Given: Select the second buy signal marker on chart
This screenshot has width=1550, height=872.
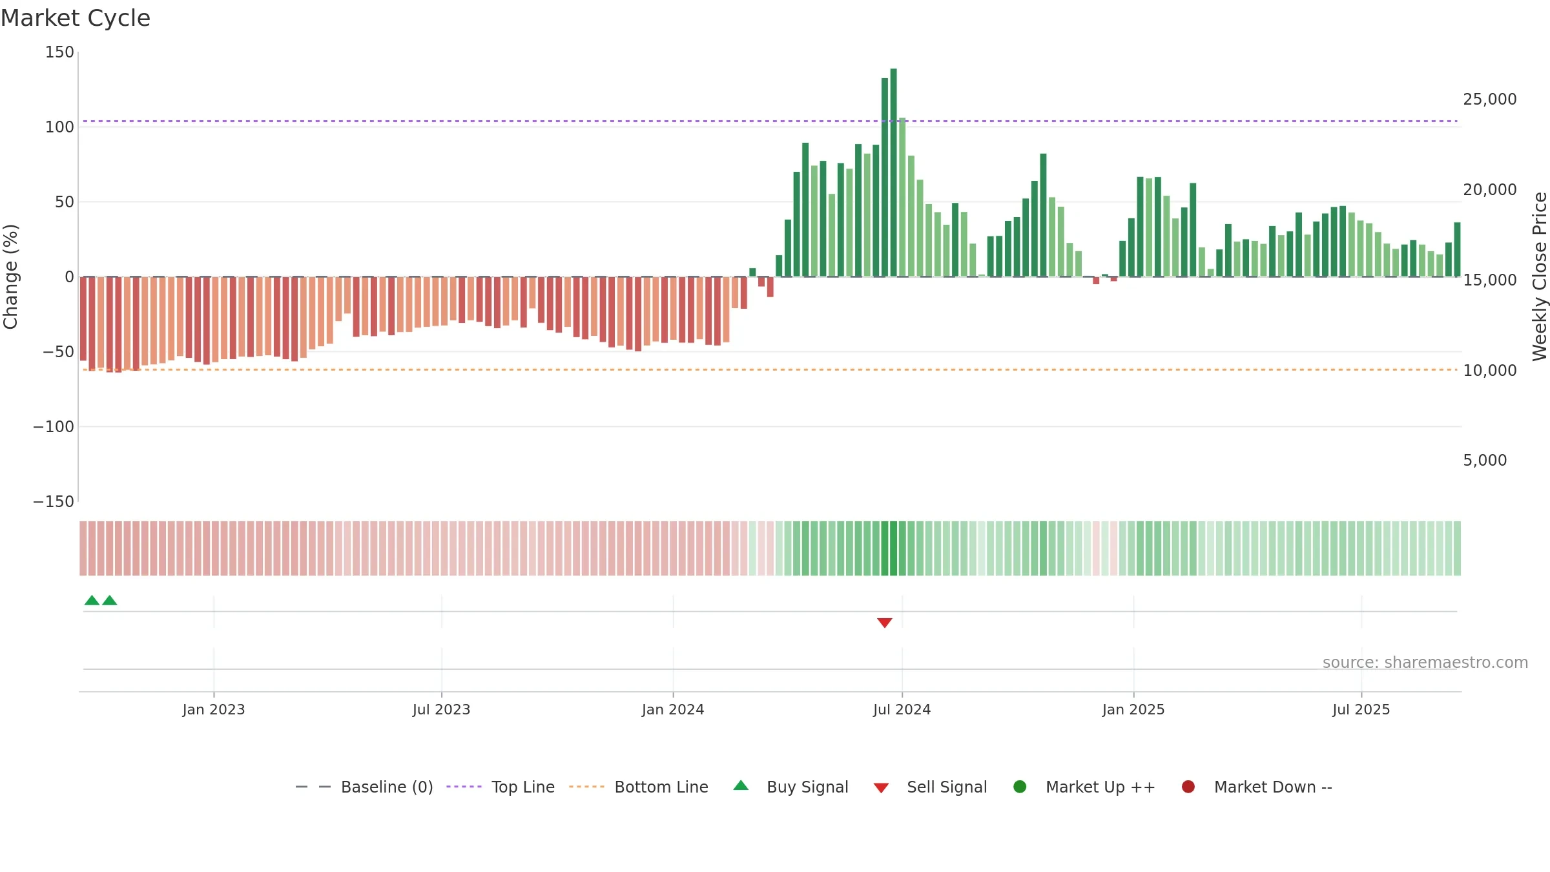Looking at the screenshot, I should click(x=110, y=601).
